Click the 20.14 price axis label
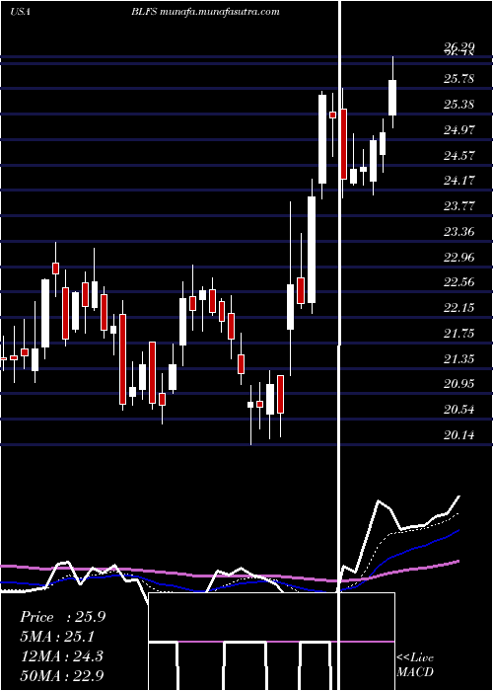Screen dimensions: 493x691 (x=459, y=435)
